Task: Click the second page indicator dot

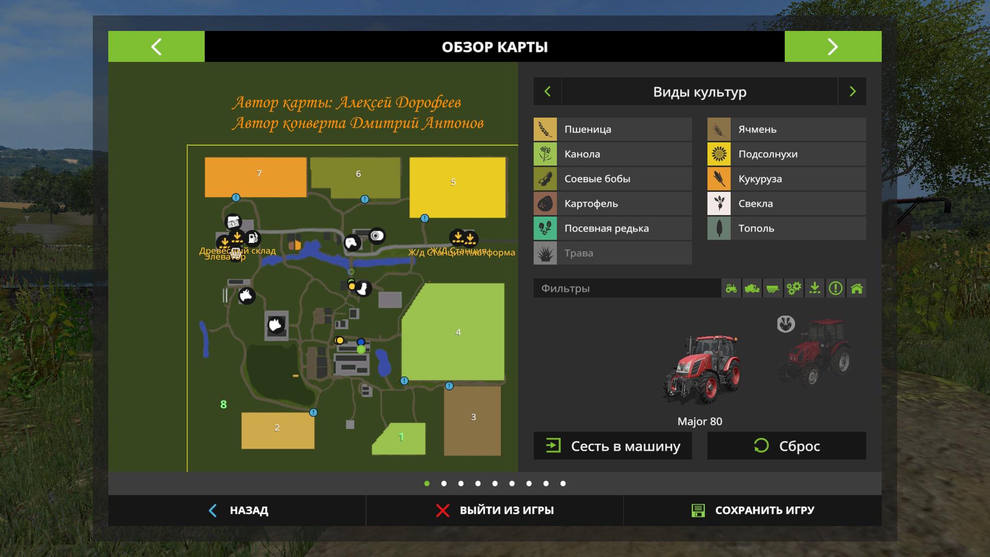Action: [x=444, y=484]
